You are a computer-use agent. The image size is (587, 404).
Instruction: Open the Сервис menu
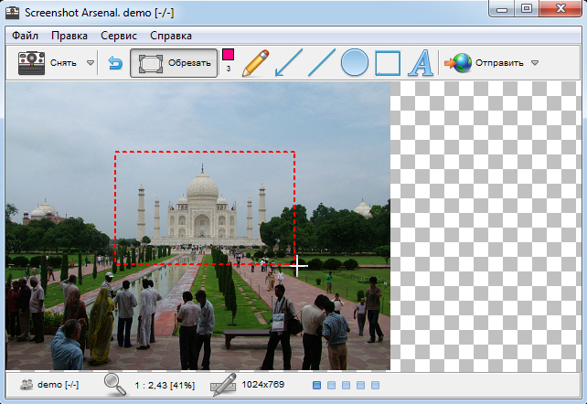coord(119,36)
